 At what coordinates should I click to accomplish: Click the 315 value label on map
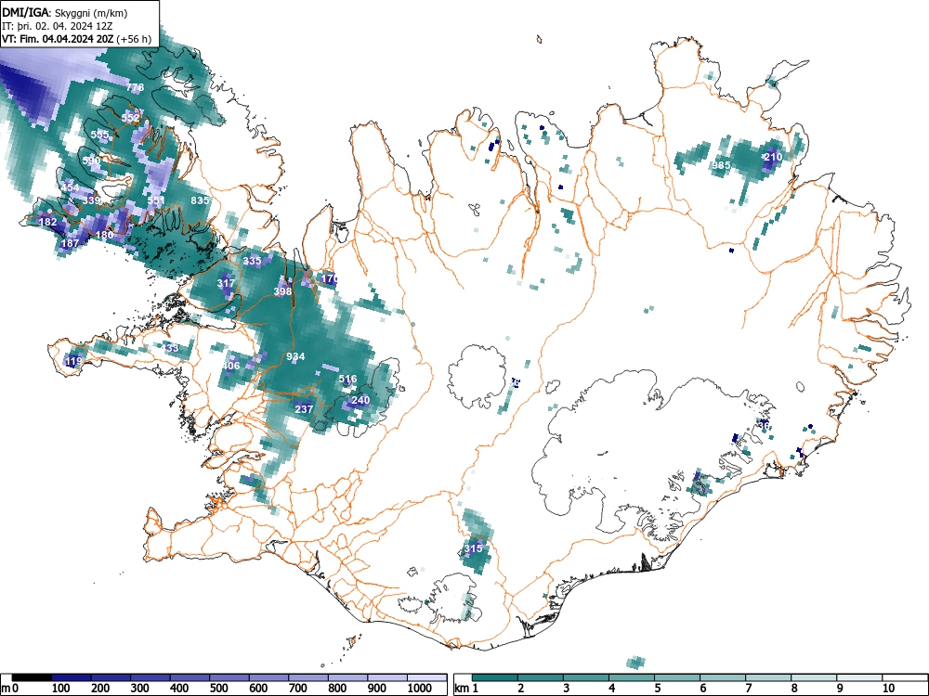(474, 548)
